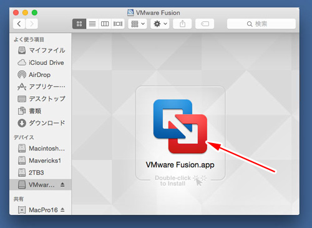Select マイファイル in the sidebar
The image size is (312, 228).
(x=41, y=51)
